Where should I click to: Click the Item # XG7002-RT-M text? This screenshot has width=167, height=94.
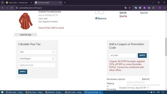point(48,15)
